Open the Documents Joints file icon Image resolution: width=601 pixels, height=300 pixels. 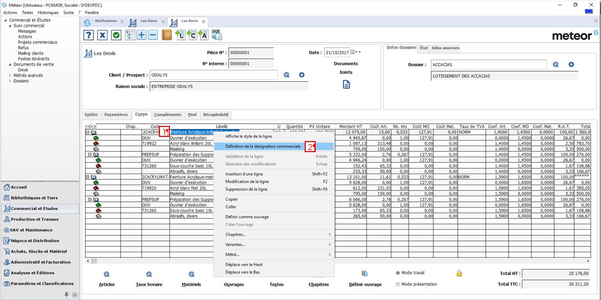coord(346,84)
